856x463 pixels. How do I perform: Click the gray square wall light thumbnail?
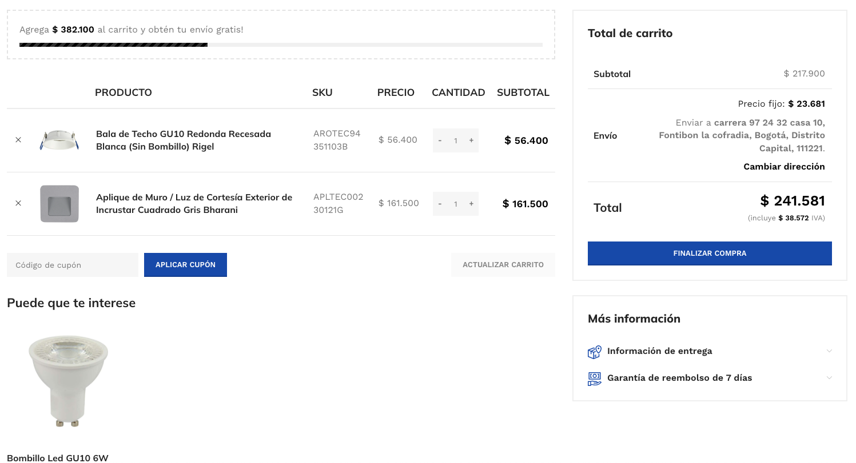point(59,204)
